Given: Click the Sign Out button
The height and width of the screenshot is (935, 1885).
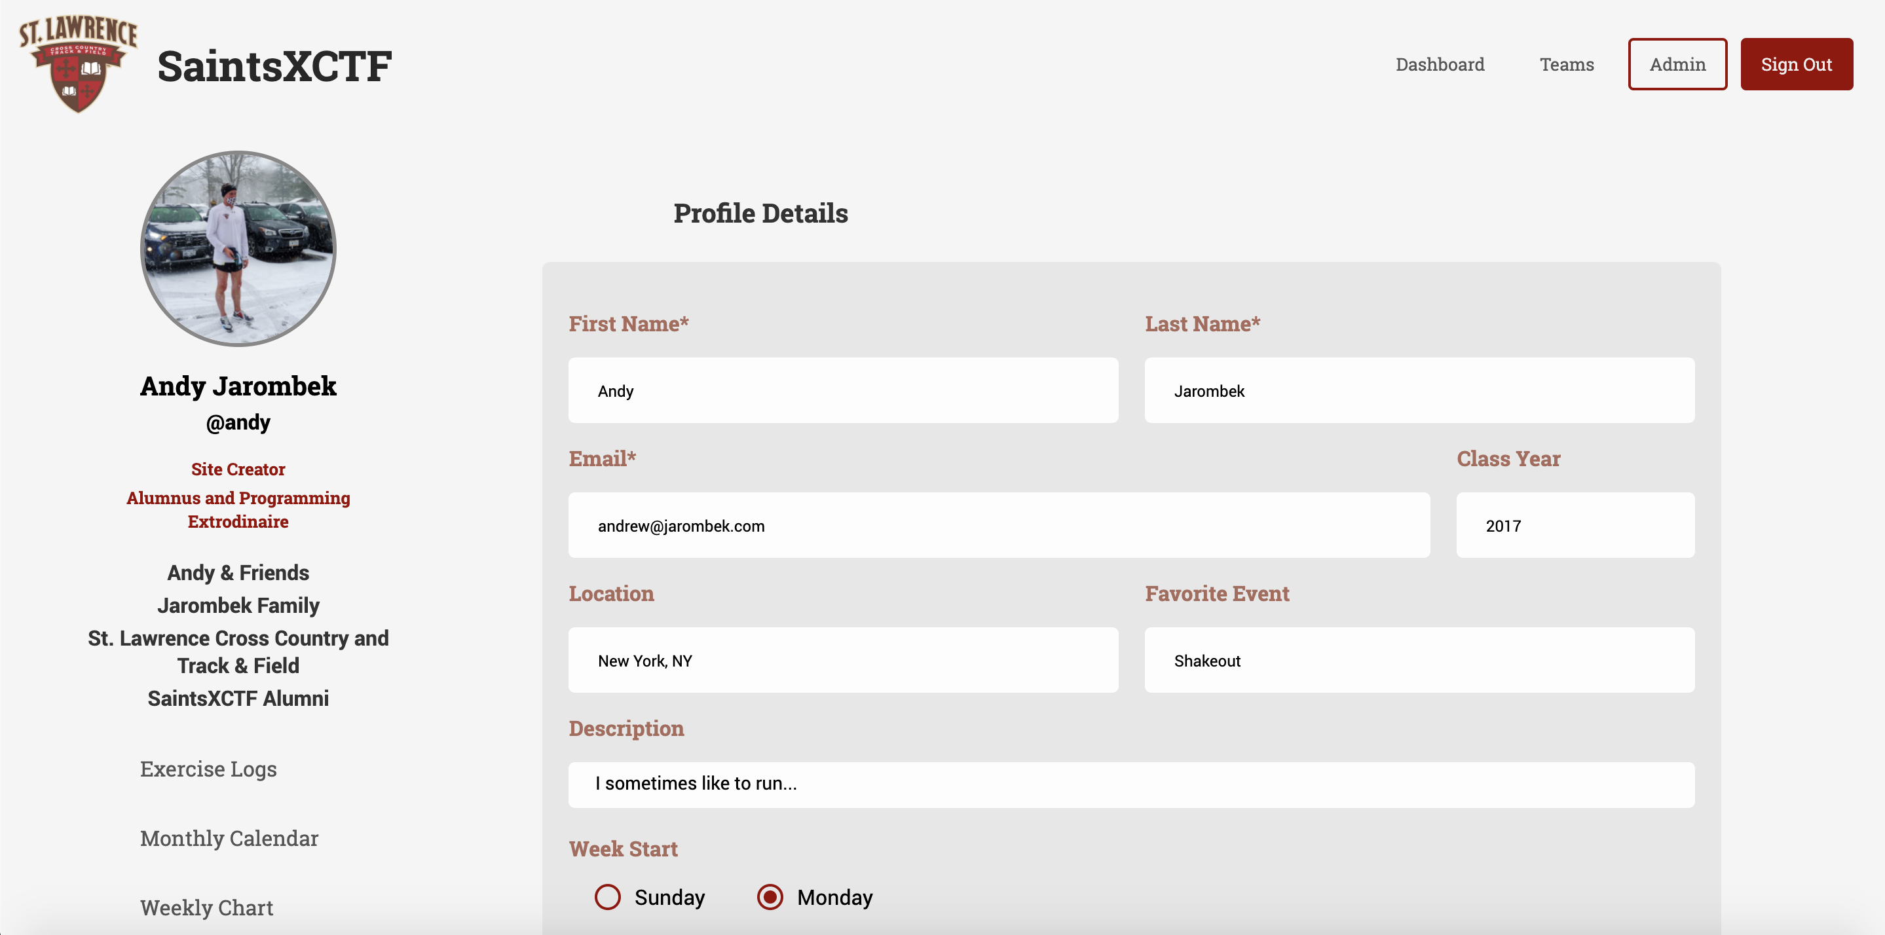Looking at the screenshot, I should (x=1797, y=64).
